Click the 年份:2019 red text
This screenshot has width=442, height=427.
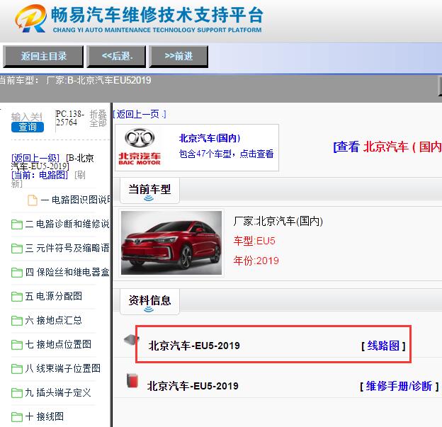[256, 261]
